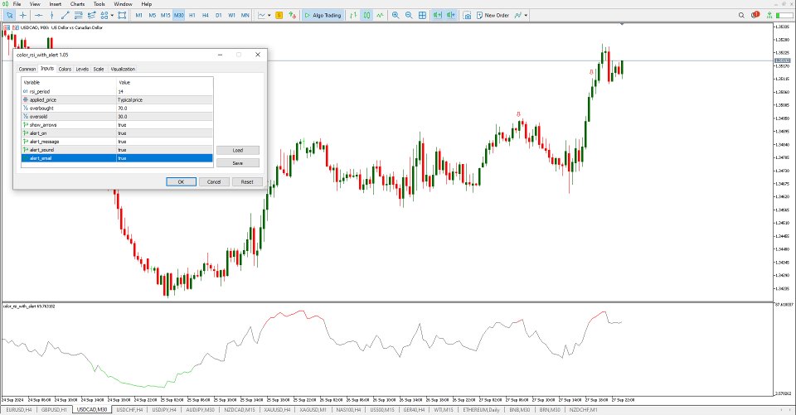Confirm dialog with OK

(182, 181)
